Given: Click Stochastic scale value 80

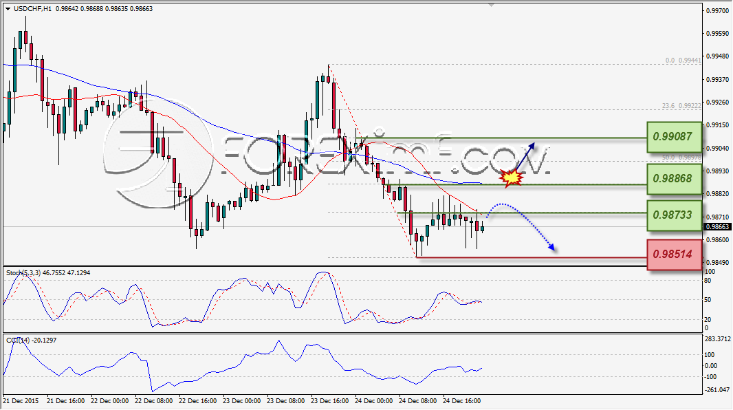Looking at the screenshot, I should (708, 281).
